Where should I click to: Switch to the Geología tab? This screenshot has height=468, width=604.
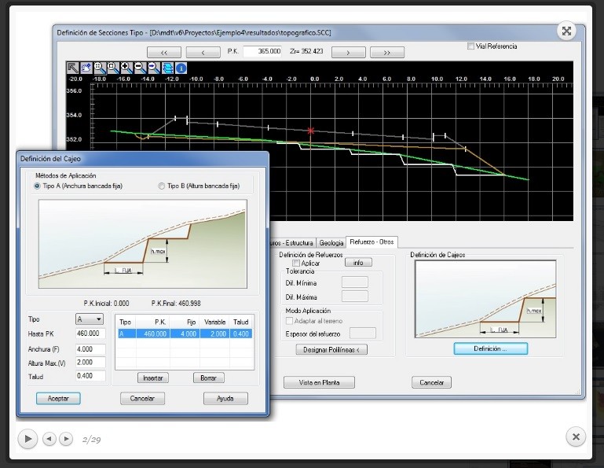pyautogui.click(x=331, y=242)
